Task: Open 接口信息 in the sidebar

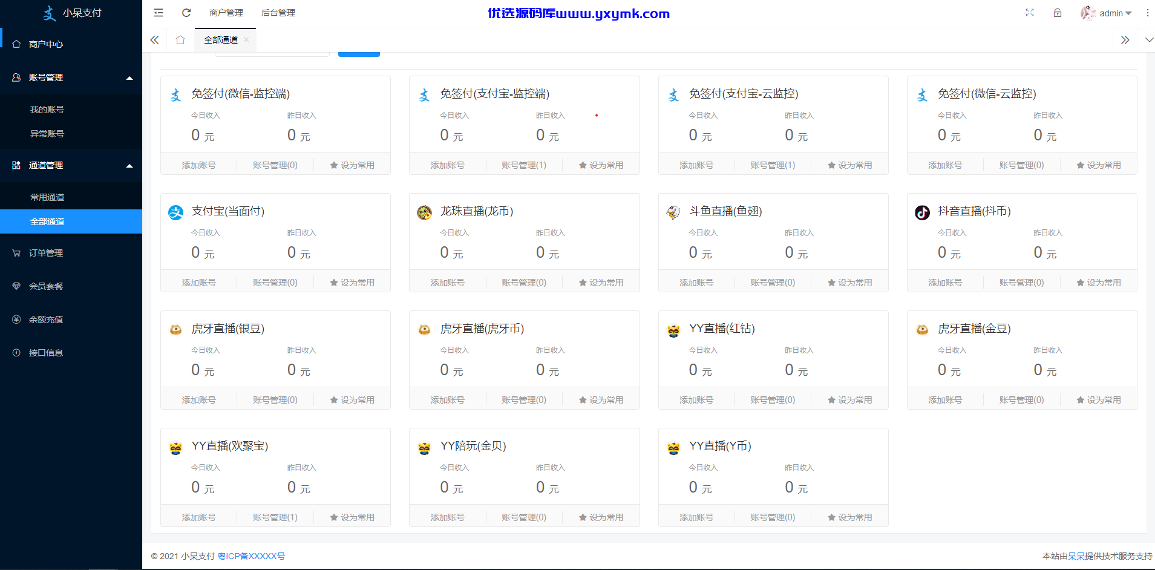Action: point(71,353)
